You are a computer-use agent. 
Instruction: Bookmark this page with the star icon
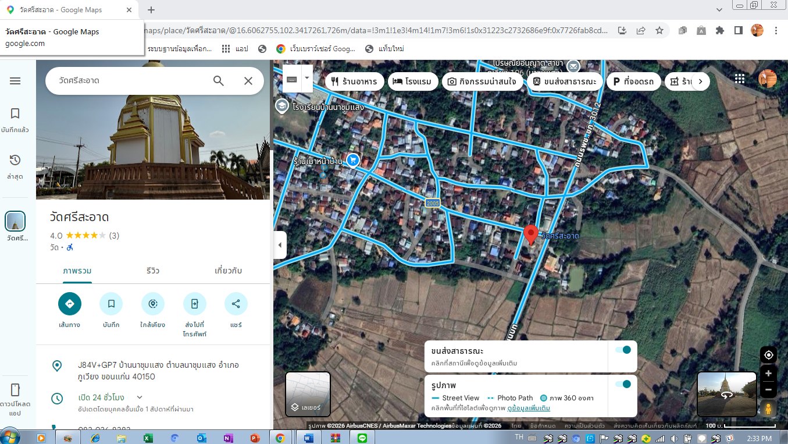coord(659,30)
